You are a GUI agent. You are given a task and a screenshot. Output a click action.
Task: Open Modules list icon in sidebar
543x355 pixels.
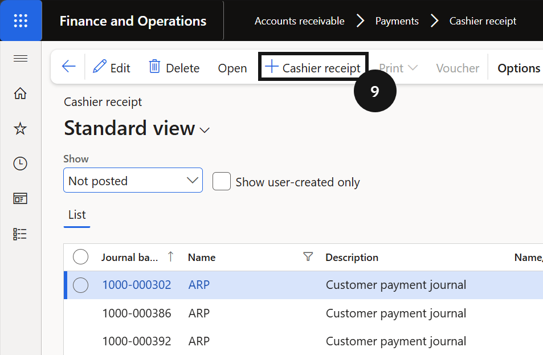pos(20,234)
